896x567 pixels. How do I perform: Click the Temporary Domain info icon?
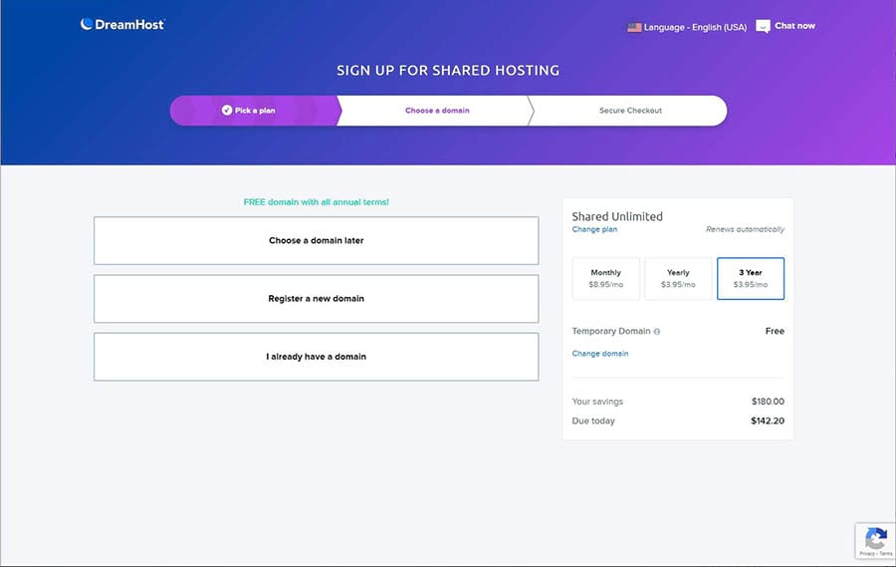click(x=657, y=331)
